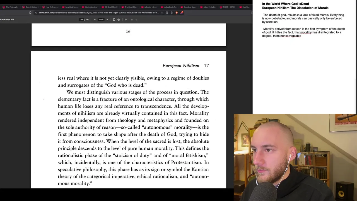Zoom out the PDF with minus button
This screenshot has height=201, width=357.
(95, 20)
